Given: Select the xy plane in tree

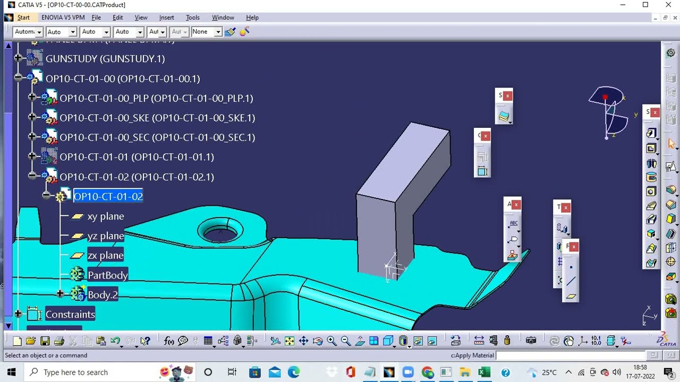Looking at the screenshot, I should pos(106,216).
